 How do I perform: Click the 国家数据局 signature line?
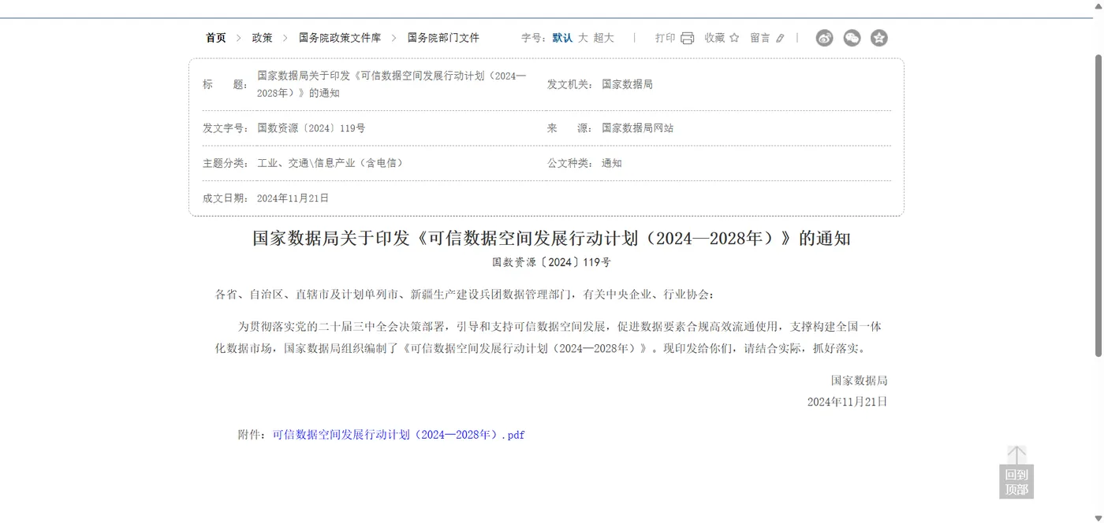(859, 380)
